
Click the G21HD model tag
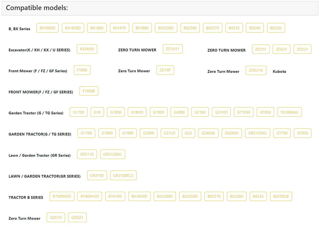(x=221, y=112)
